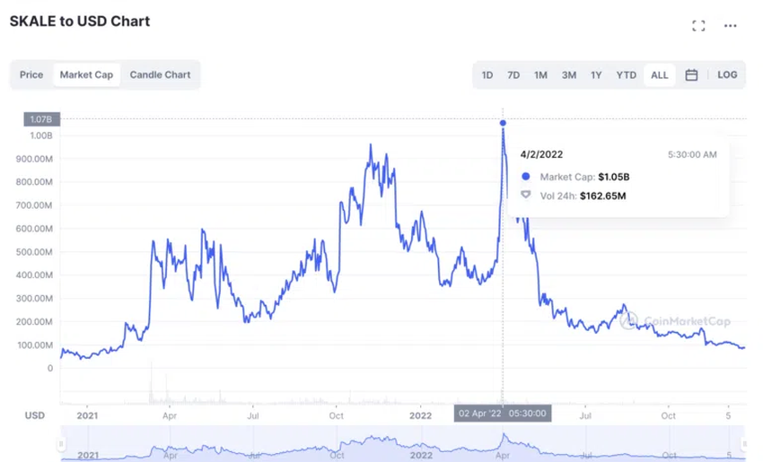
Task: Set time range to 7D
Action: point(513,75)
